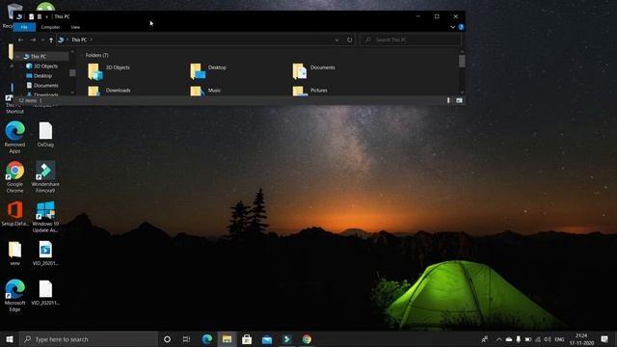The height and width of the screenshot is (347, 617).
Task: Open venv folder on desktop
Action: point(15,254)
